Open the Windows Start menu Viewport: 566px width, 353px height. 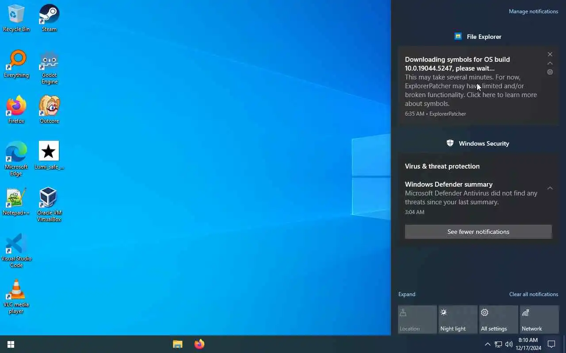pos(11,344)
